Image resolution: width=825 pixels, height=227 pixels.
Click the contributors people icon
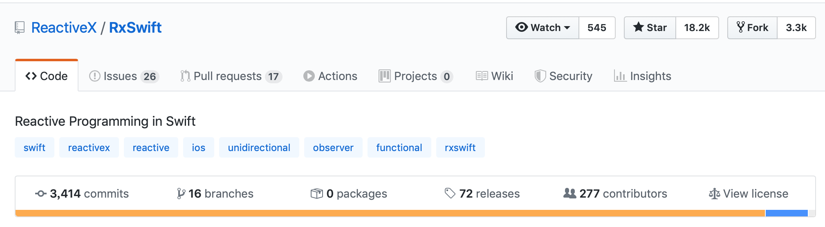569,193
